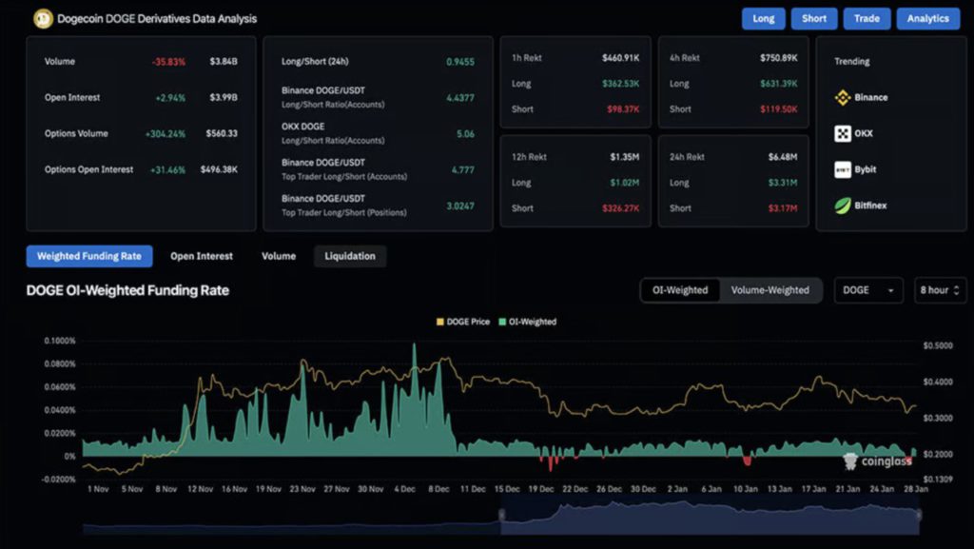This screenshot has height=549, width=974.
Task: Open the Weighted Funding Rate tab
Action: [x=84, y=256]
